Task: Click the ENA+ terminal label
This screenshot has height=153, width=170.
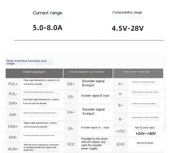Action: tap(13, 127)
